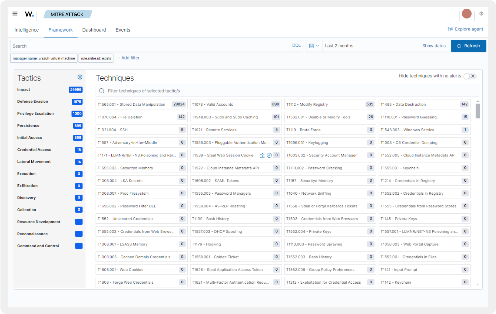This screenshot has width=496, height=314.
Task: Open the Intelligence tab
Action: tap(26, 30)
